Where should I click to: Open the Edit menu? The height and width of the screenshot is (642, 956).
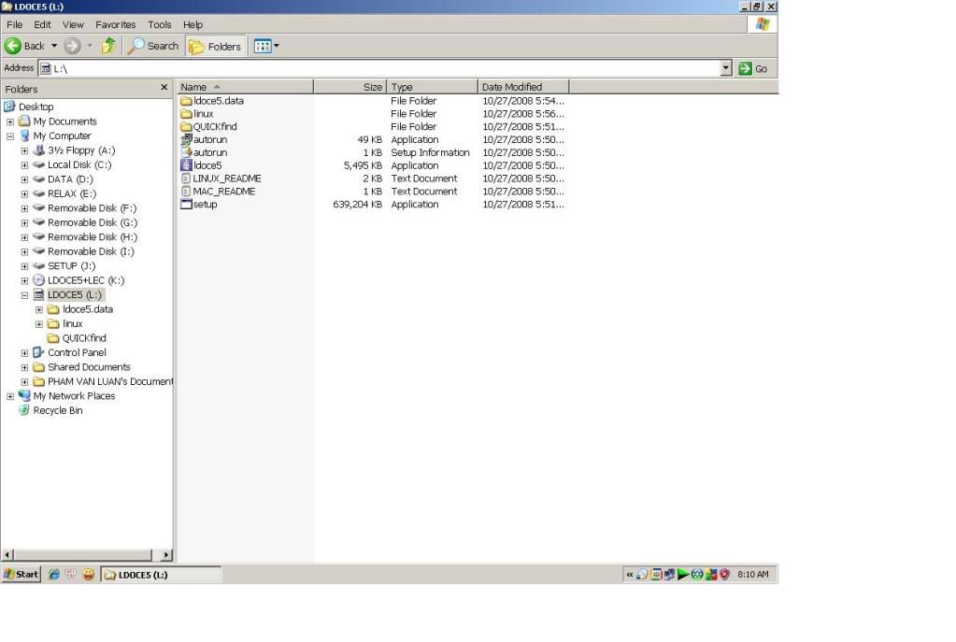point(42,24)
